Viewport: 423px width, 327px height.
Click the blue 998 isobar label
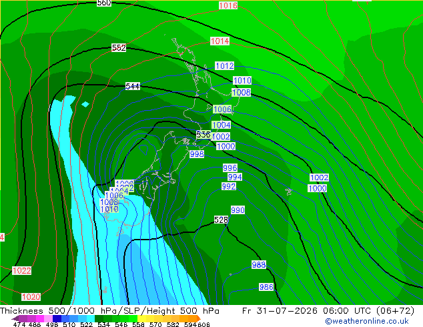(x=197, y=154)
